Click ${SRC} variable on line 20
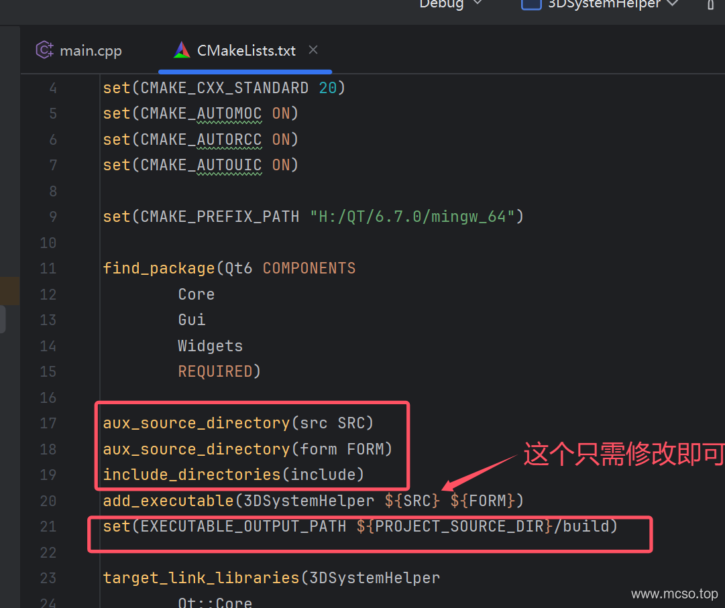 412,501
